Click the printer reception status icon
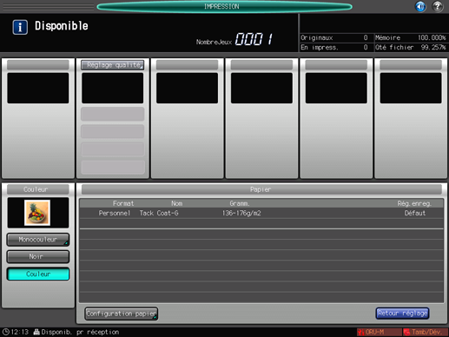449x337 pixels. (x=36, y=332)
